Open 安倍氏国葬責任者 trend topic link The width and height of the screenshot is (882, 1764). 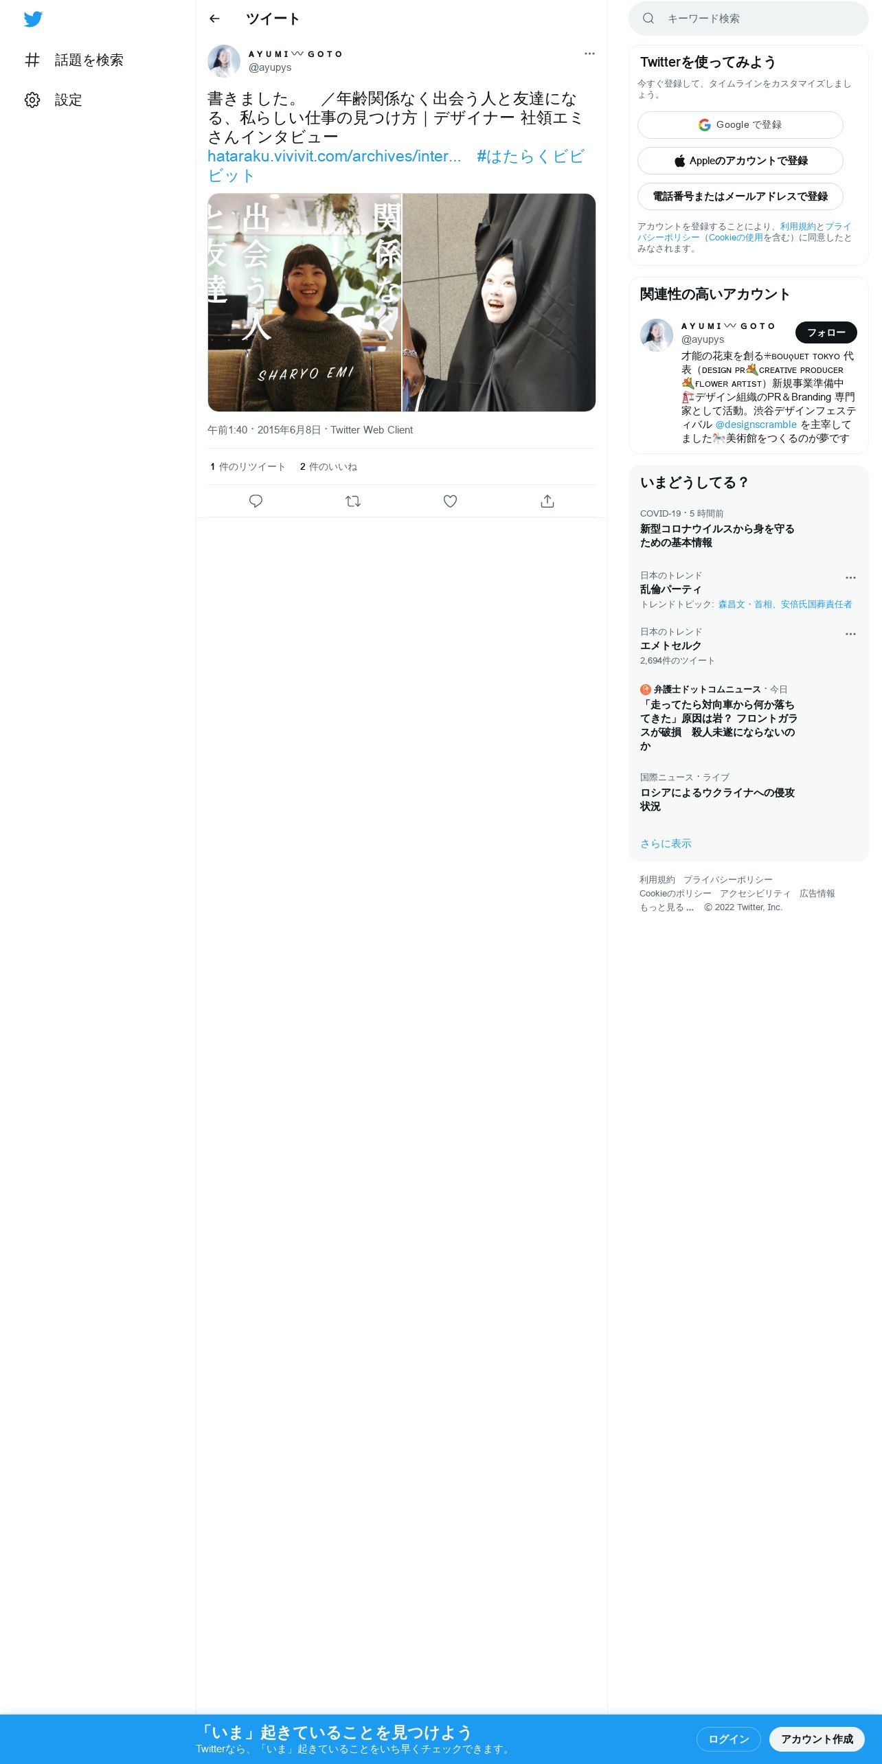[x=816, y=604]
